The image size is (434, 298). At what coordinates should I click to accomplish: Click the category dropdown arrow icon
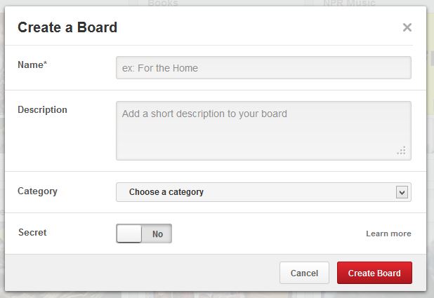[x=402, y=192]
